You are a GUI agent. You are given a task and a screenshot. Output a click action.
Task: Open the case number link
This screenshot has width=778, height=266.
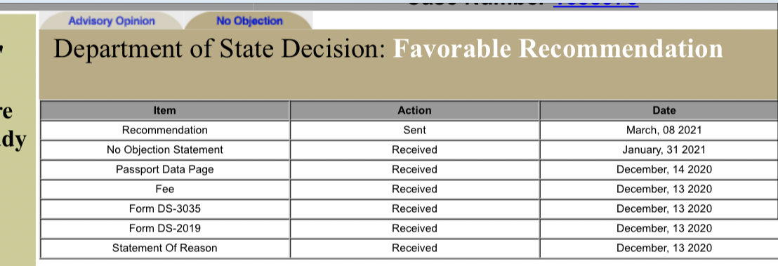(595, 4)
